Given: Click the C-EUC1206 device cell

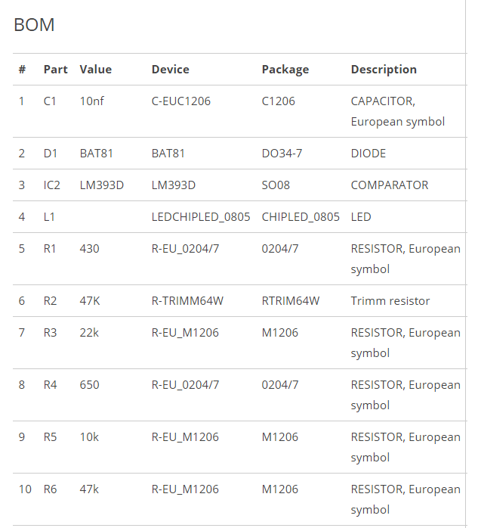Looking at the screenshot, I should point(181,101).
